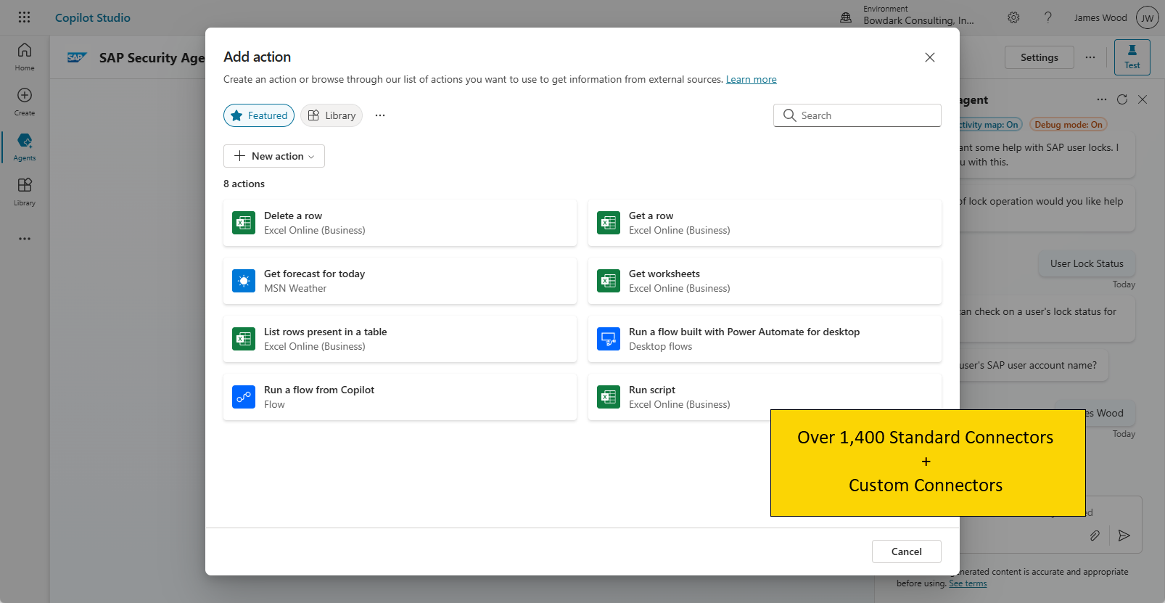Select List rows present in a table
This screenshot has width=1165, height=603.
pyautogui.click(x=400, y=339)
